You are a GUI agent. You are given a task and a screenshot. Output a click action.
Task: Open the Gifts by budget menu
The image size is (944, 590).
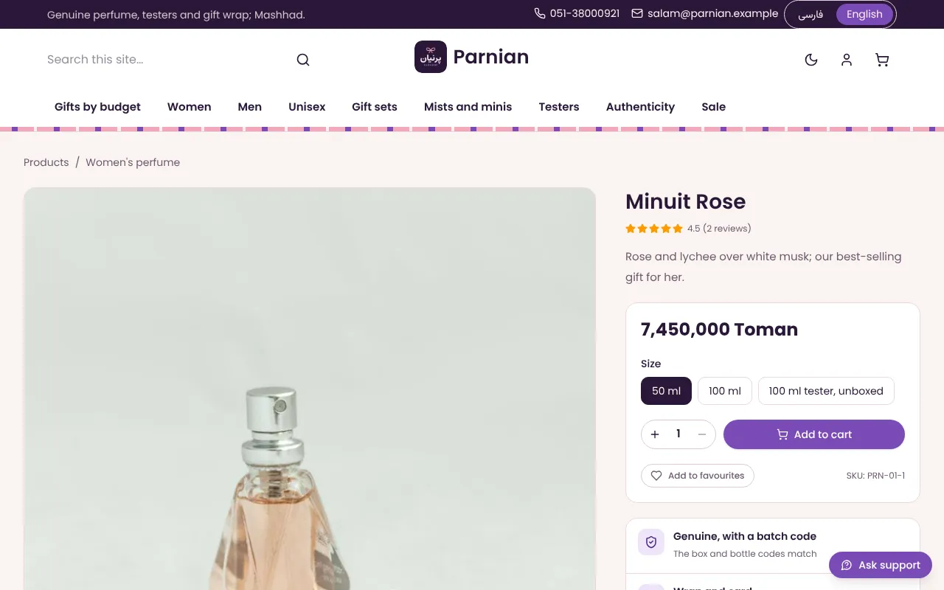[x=97, y=107]
